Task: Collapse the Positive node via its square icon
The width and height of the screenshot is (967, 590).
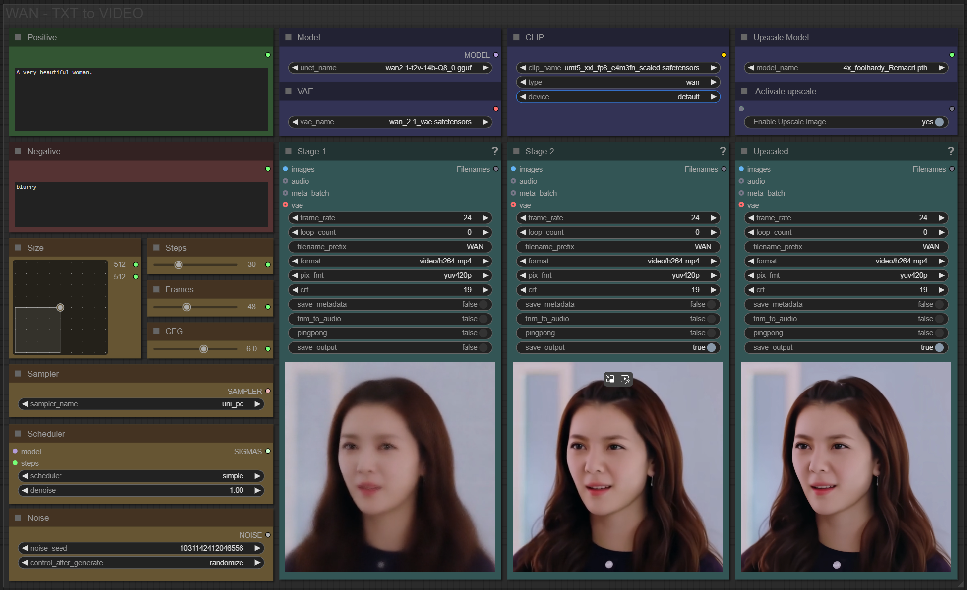Action: pyautogui.click(x=18, y=37)
